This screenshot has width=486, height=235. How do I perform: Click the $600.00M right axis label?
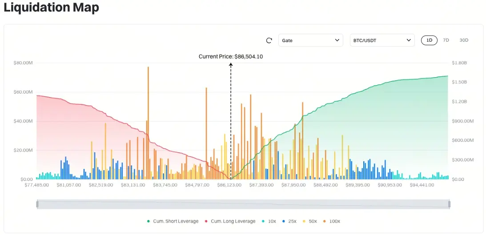pos(463,141)
